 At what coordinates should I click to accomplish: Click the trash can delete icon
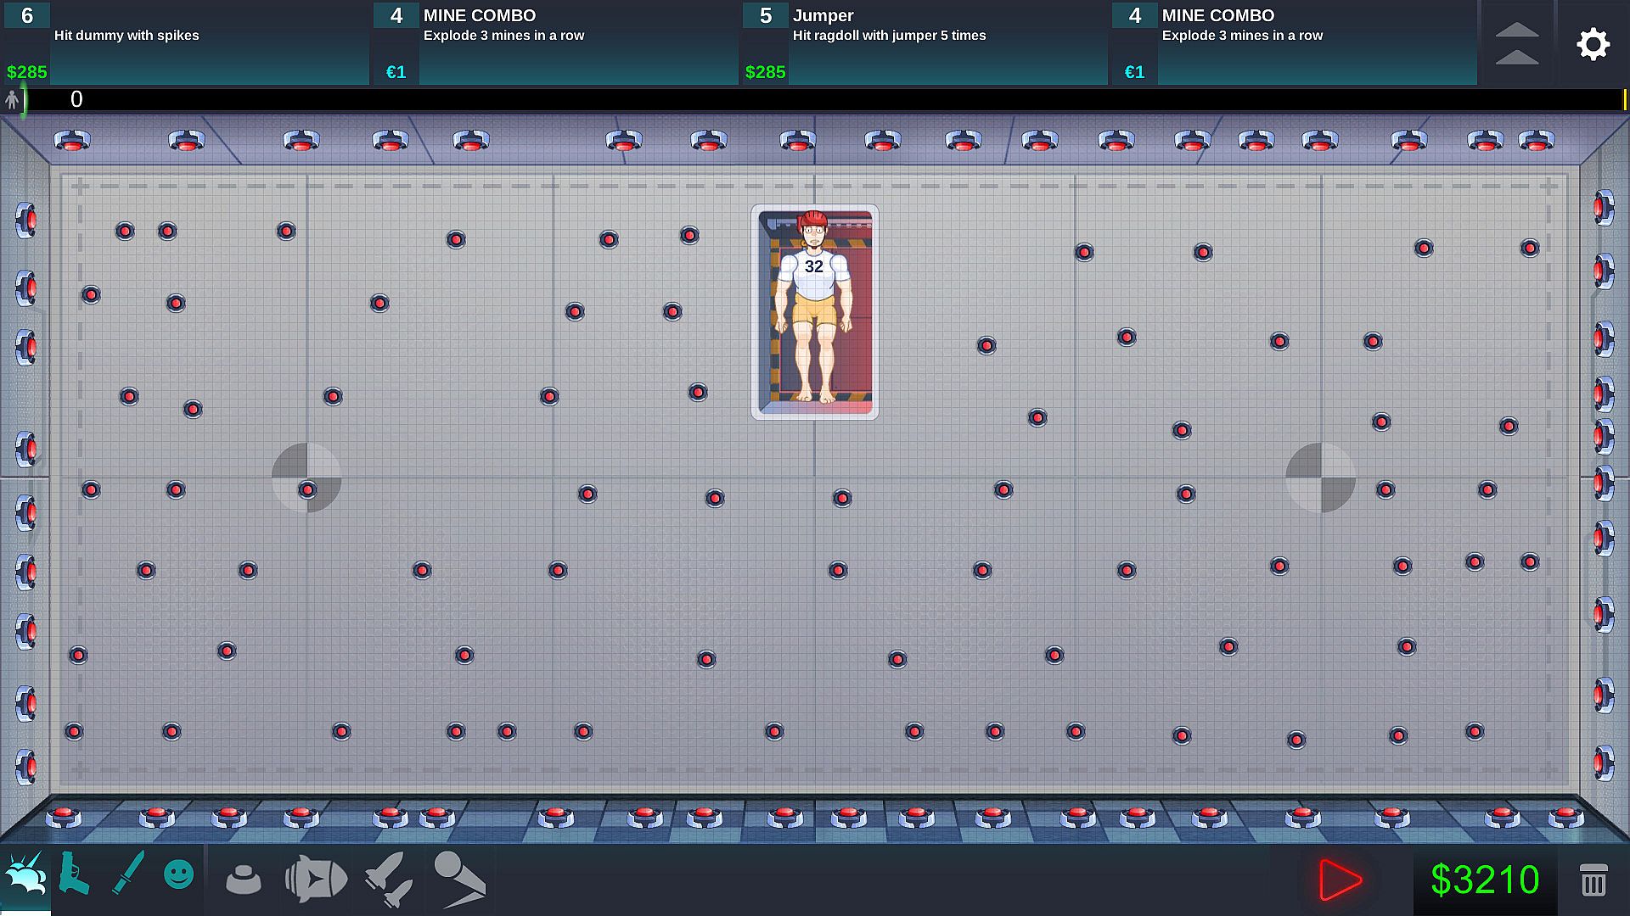point(1593,880)
